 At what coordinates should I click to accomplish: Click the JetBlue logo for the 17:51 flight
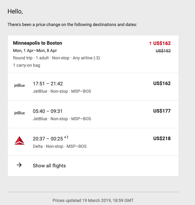(x=19, y=85)
